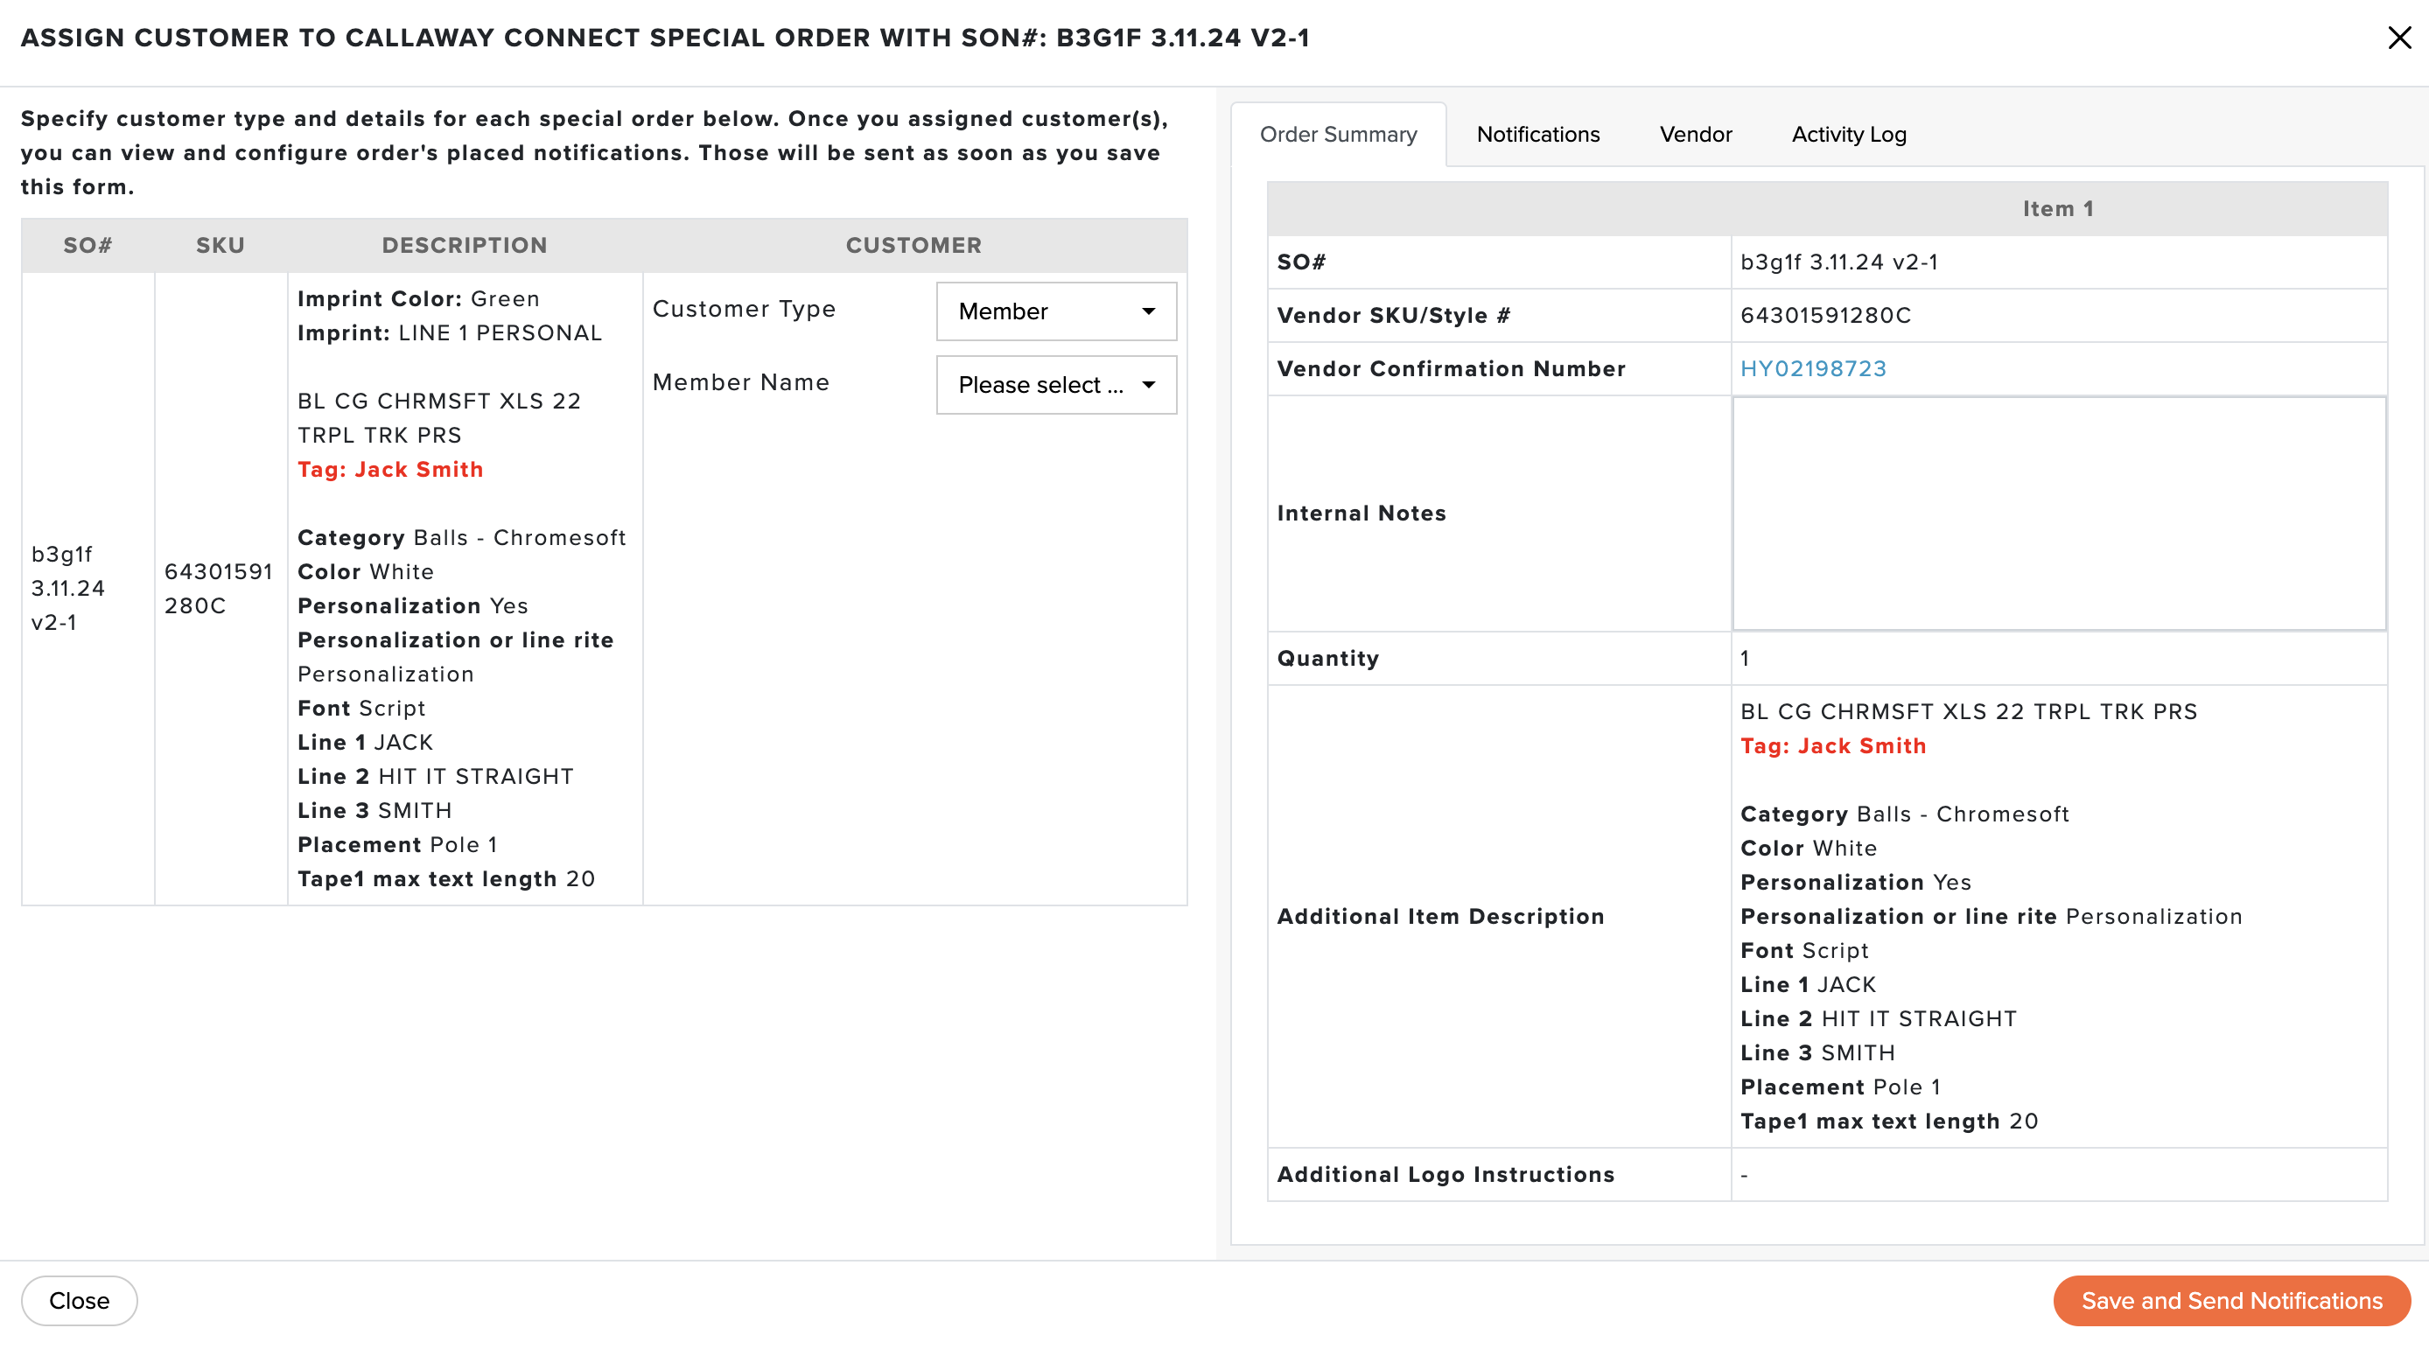This screenshot has height=1349, width=2429.
Task: Select the DESCRIPTION column header
Action: click(x=464, y=245)
